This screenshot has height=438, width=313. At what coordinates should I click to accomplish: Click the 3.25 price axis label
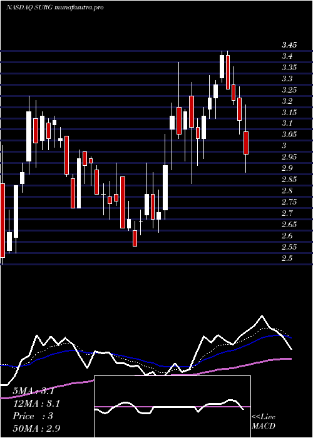click(289, 89)
